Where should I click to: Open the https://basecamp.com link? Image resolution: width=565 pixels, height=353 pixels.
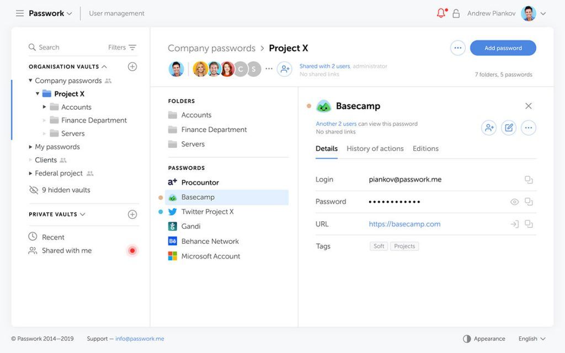click(404, 224)
